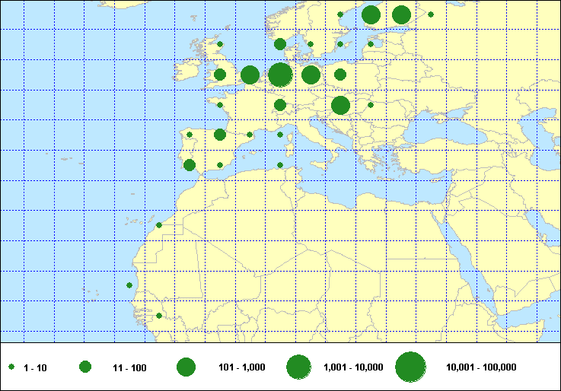Select the small dot on Morocco's Atlantic coast
The image size is (561, 391).
pos(159,225)
